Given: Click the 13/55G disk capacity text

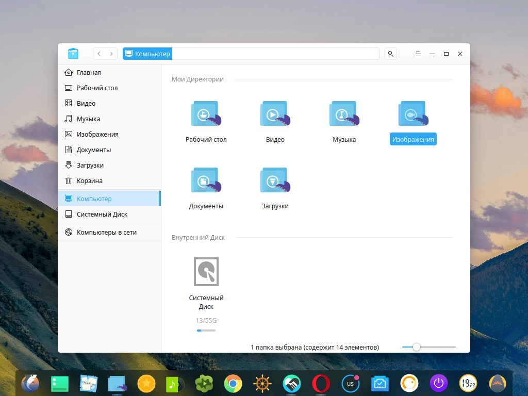Looking at the screenshot, I should (206, 321).
